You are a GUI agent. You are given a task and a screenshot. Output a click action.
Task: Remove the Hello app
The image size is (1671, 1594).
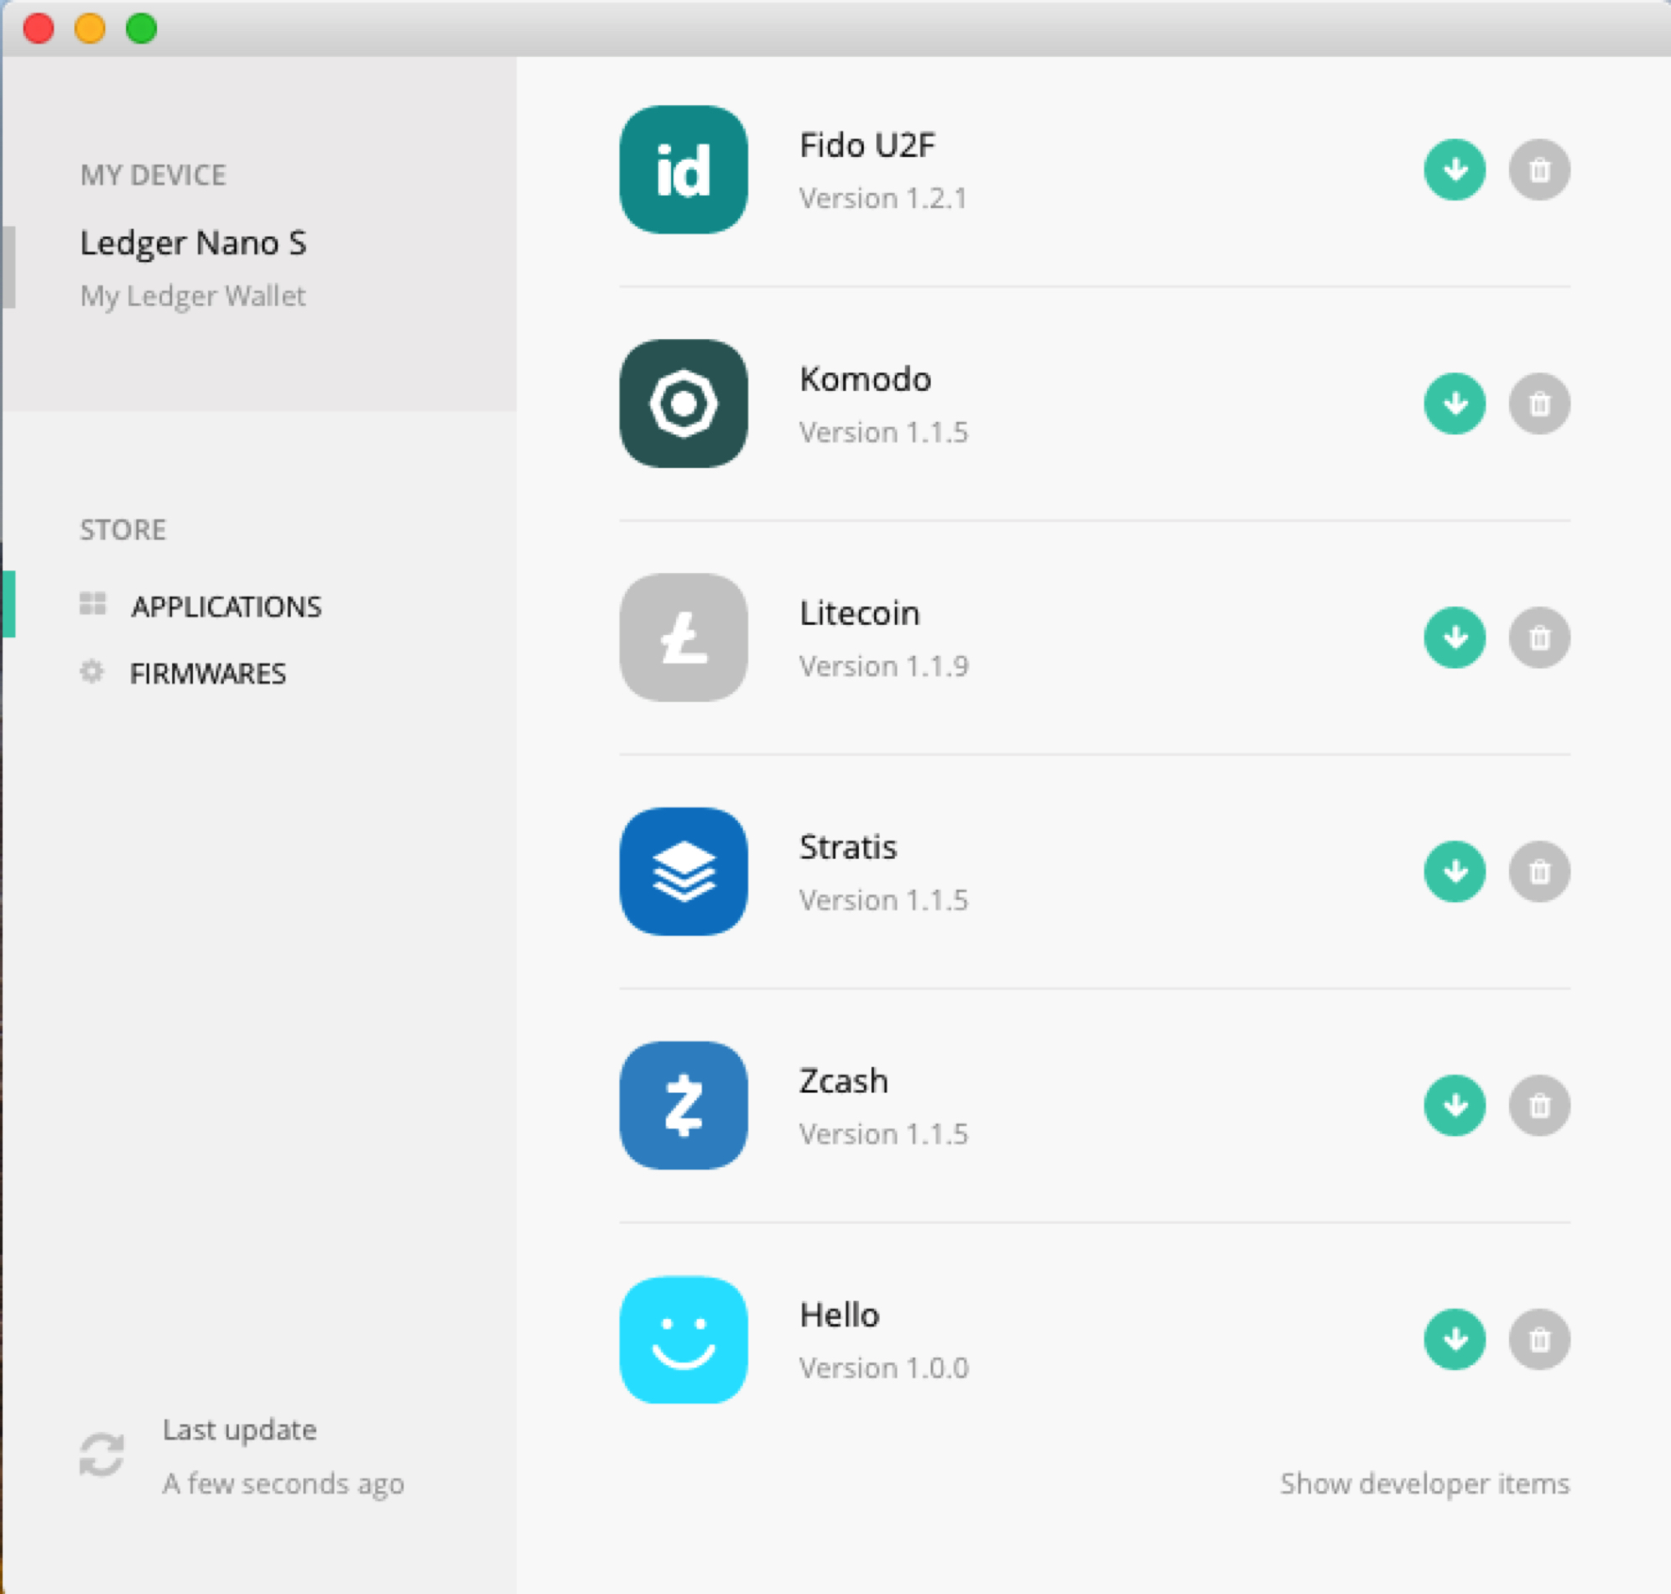pos(1539,1339)
